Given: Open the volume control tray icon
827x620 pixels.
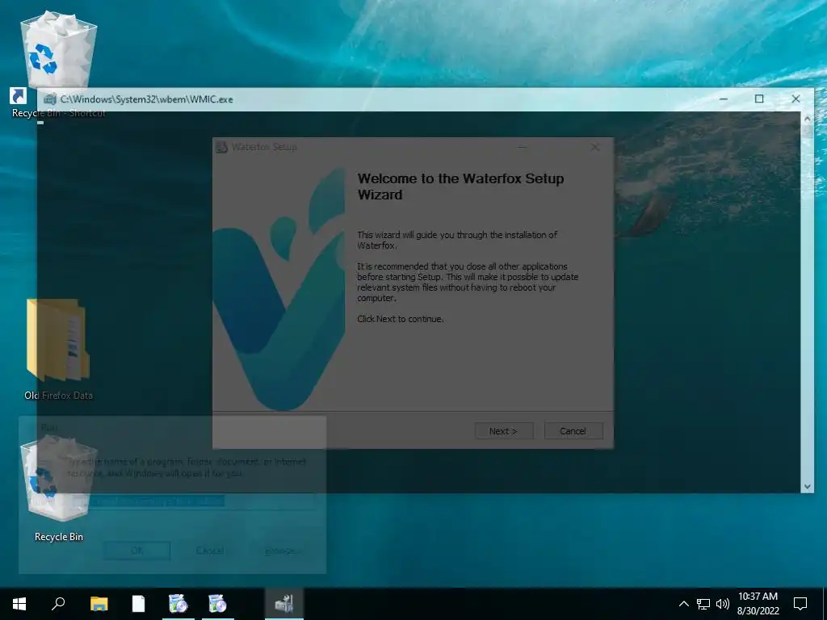Looking at the screenshot, I should (723, 604).
